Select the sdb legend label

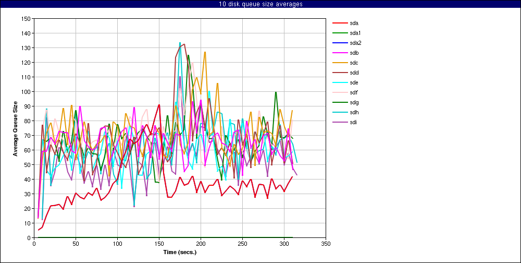[x=354, y=53]
